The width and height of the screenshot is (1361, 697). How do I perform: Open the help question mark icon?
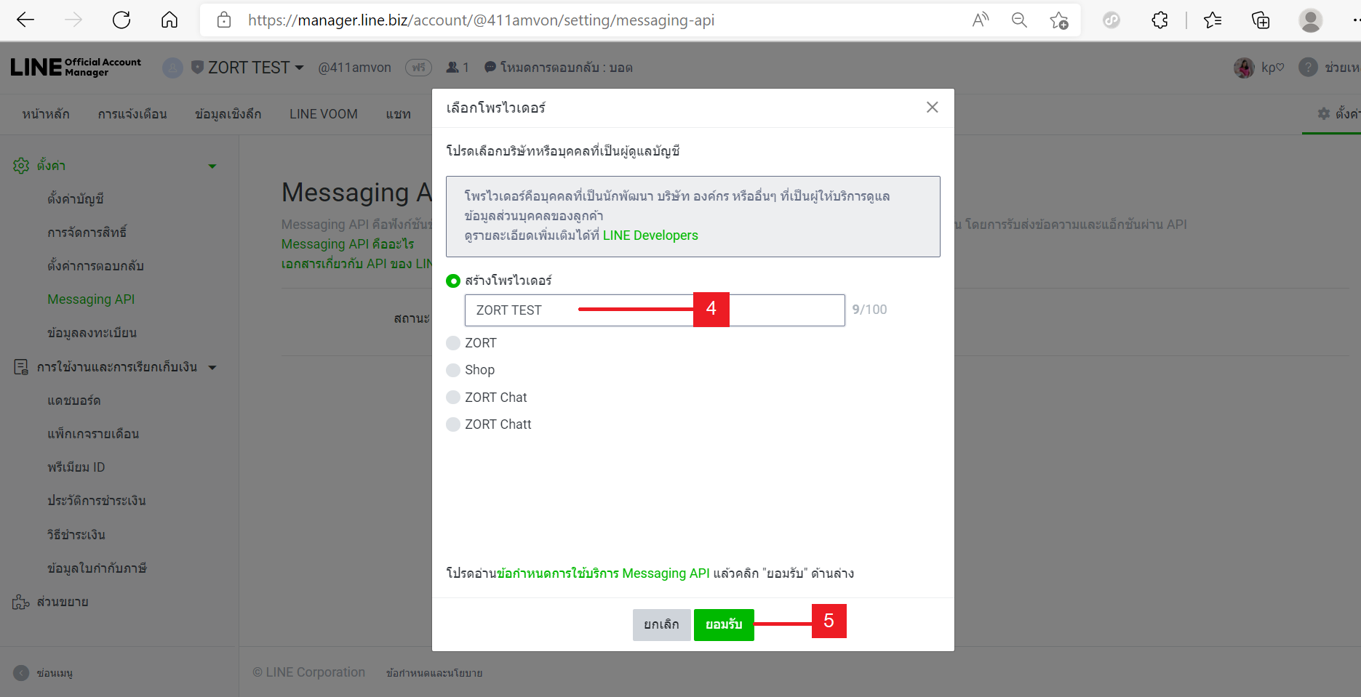tap(1308, 68)
